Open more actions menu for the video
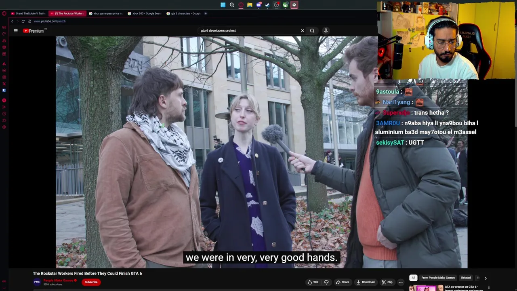The image size is (517, 291). point(401,282)
